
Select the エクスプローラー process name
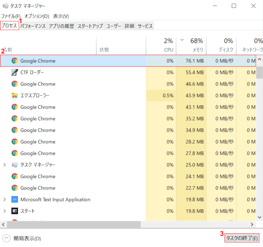[x=35, y=95]
